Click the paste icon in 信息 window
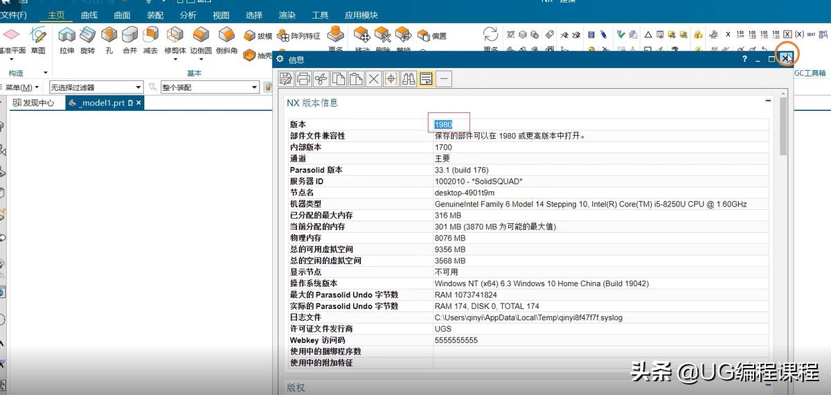This screenshot has width=831, height=395. pyautogui.click(x=356, y=79)
